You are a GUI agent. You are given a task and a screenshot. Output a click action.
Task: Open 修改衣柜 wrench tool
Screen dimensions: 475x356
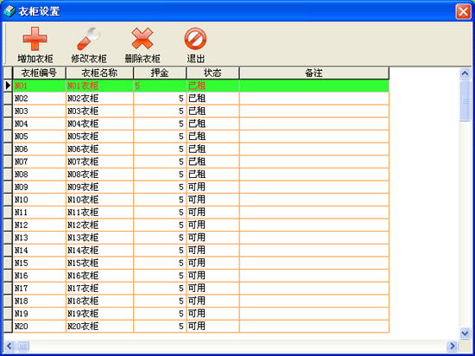pos(88,39)
